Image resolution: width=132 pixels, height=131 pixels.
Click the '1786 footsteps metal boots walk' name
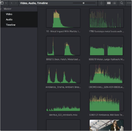click(x=107, y=32)
